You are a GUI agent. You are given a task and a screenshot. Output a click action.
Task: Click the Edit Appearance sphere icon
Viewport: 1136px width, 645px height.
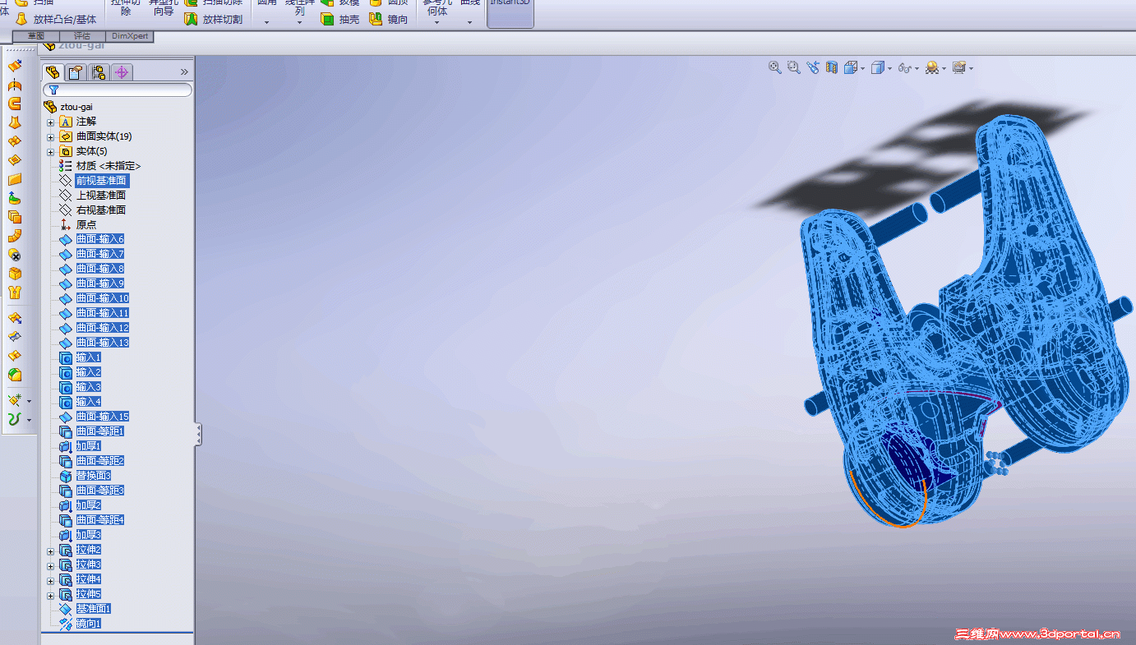click(x=931, y=67)
